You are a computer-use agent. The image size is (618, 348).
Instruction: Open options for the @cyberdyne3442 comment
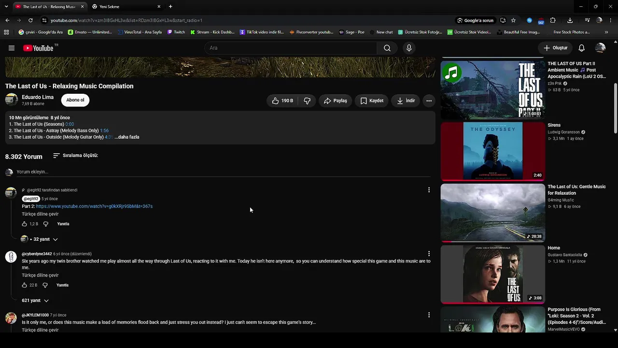[429, 254]
